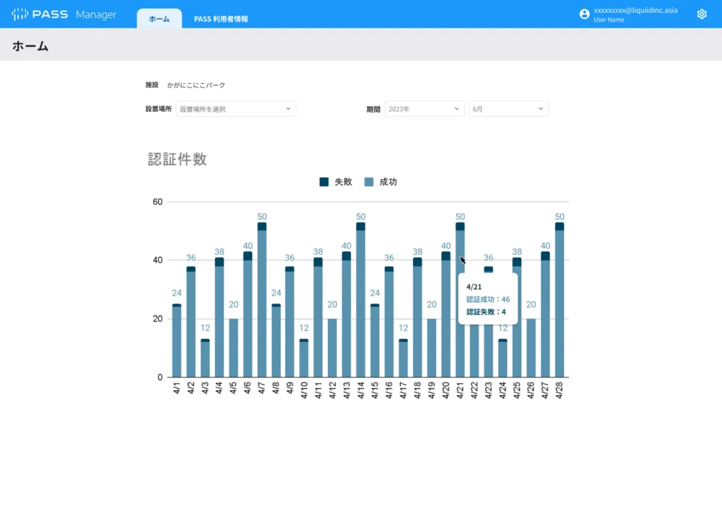Click the PASS Manager logo
722x513 pixels.
(x=64, y=14)
